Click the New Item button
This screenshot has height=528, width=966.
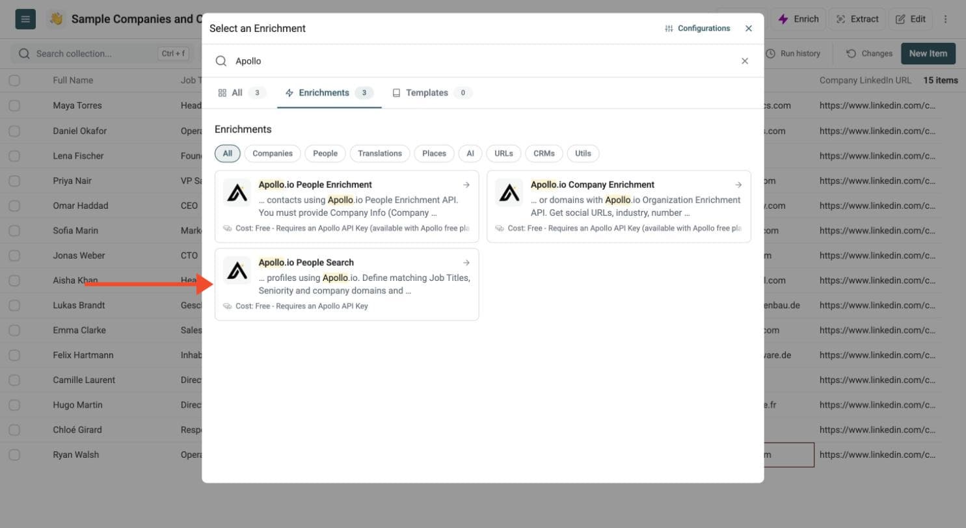(928, 53)
